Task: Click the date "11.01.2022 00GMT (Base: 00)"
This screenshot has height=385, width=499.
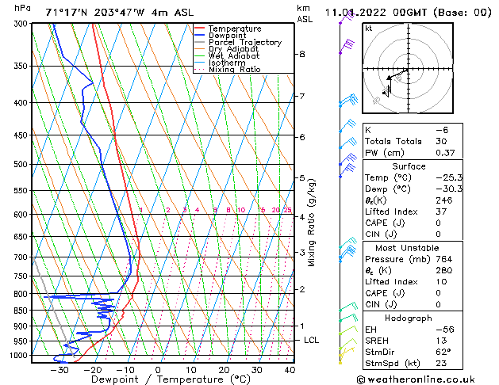Action: 409,13
